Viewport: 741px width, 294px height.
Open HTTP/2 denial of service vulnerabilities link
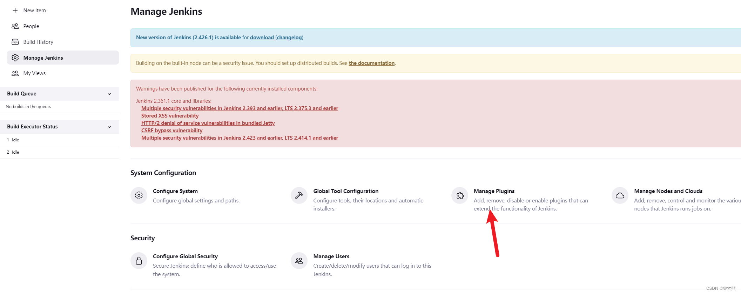[x=208, y=123]
